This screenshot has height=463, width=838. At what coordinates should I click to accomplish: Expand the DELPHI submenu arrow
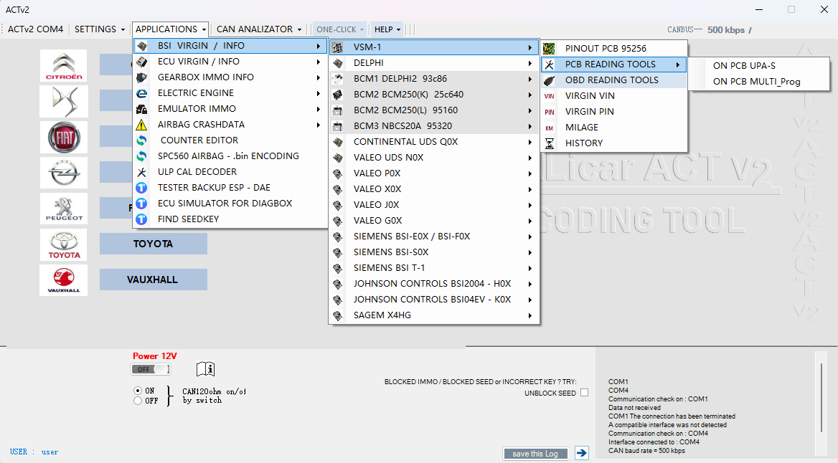point(530,62)
